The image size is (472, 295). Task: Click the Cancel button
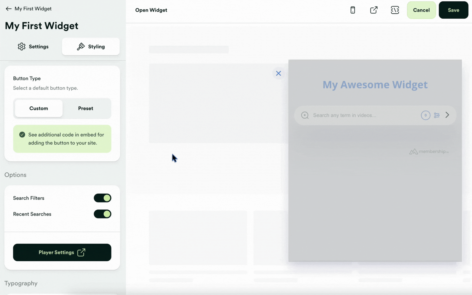point(421,10)
